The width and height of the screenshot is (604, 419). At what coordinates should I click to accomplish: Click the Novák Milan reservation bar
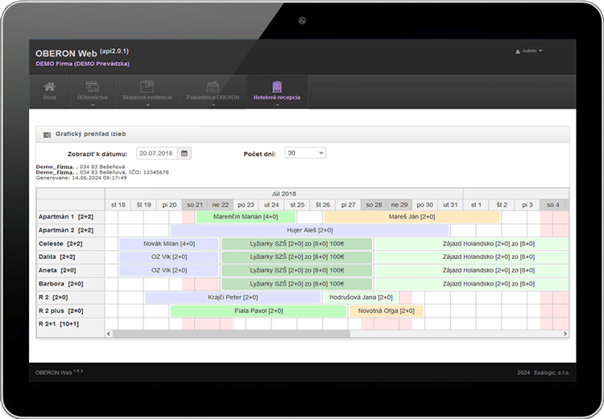pyautogui.click(x=169, y=244)
